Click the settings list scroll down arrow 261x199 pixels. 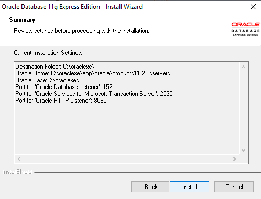pos(243,150)
